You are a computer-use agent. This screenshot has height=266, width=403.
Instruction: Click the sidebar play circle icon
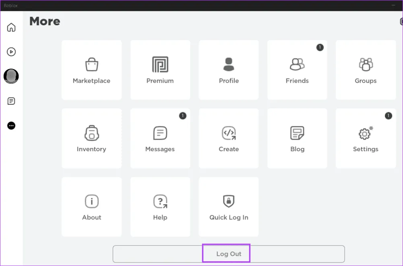point(11,52)
